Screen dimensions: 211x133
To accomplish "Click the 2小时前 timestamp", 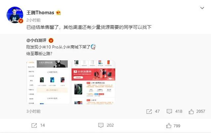I will click(x=33, y=20).
